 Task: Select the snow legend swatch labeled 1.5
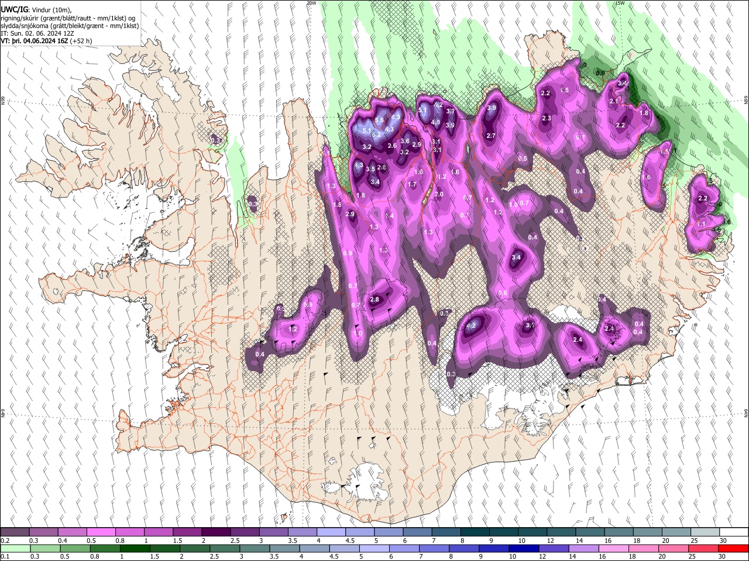point(187,532)
